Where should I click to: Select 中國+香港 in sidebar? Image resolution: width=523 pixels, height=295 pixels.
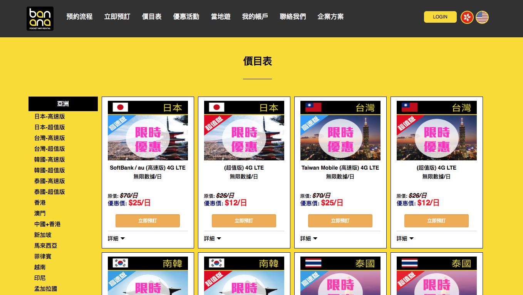pos(47,224)
